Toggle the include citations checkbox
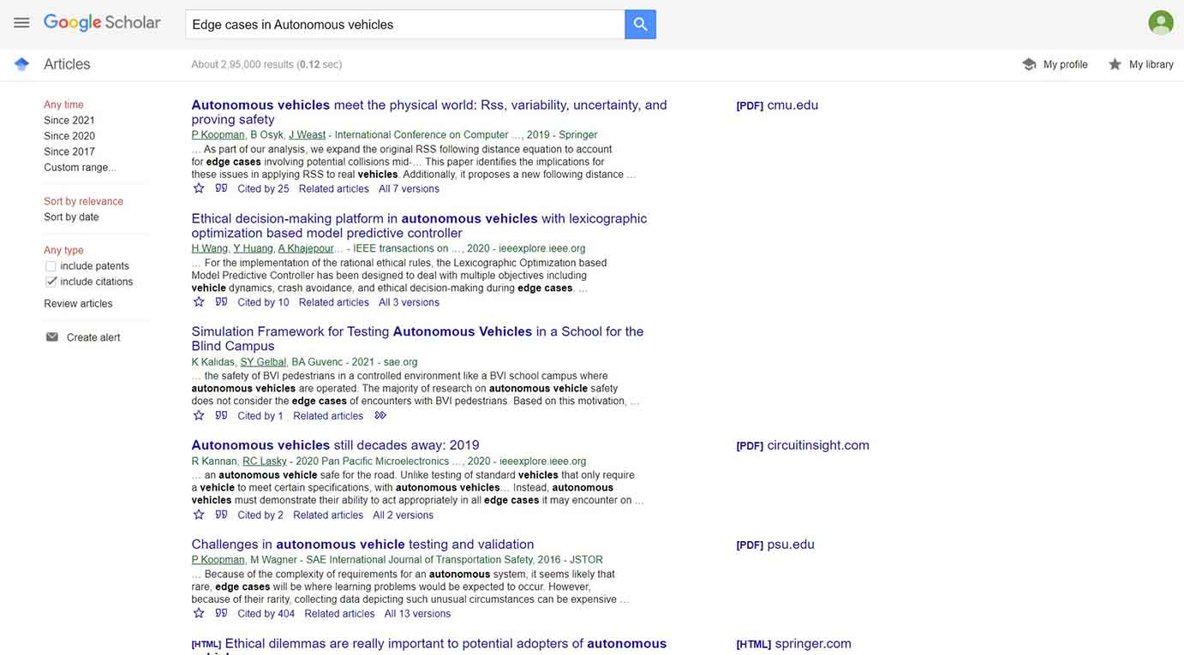The width and height of the screenshot is (1184, 655). point(51,282)
